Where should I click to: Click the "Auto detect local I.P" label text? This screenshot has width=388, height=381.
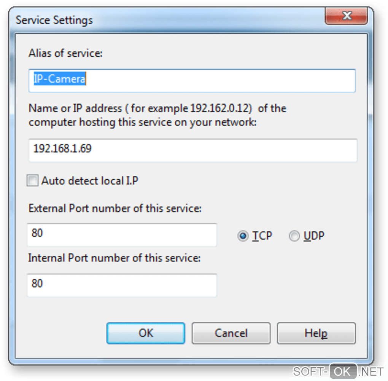pos(89,181)
